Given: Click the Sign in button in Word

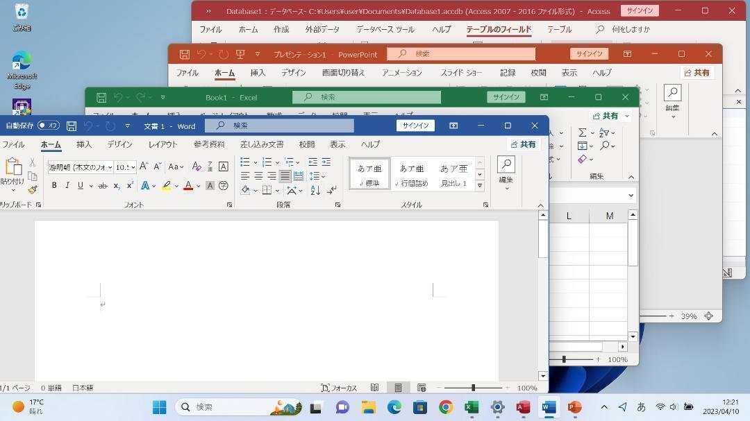Looking at the screenshot, I should pyautogui.click(x=415, y=126).
